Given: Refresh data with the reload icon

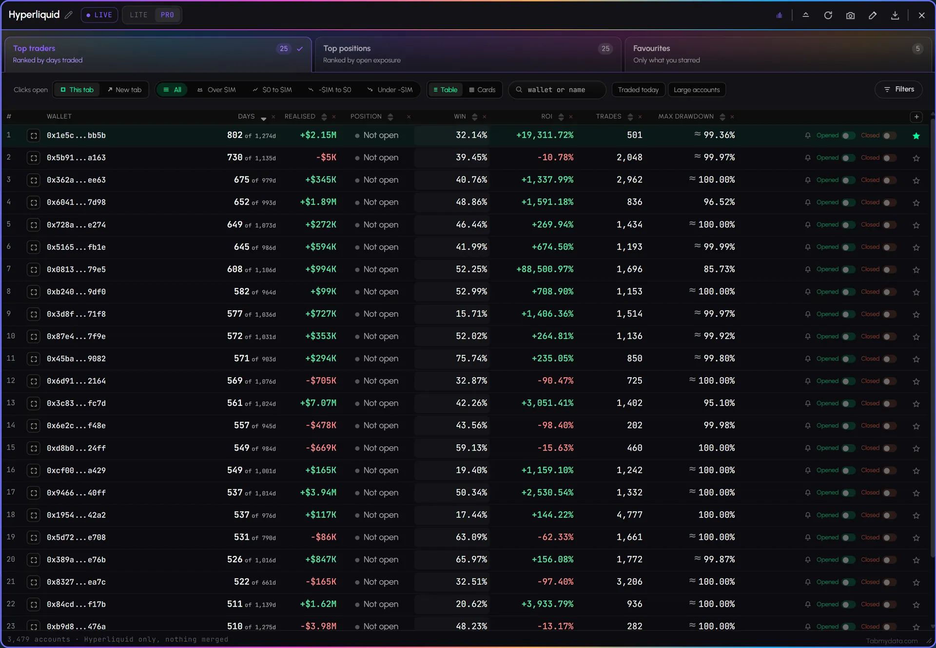Looking at the screenshot, I should [x=828, y=15].
